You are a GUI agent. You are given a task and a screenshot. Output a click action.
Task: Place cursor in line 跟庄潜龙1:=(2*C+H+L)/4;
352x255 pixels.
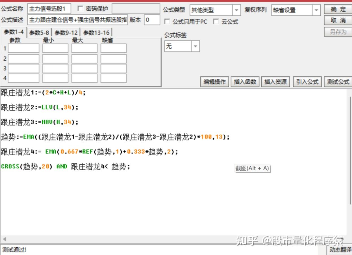tap(43, 93)
